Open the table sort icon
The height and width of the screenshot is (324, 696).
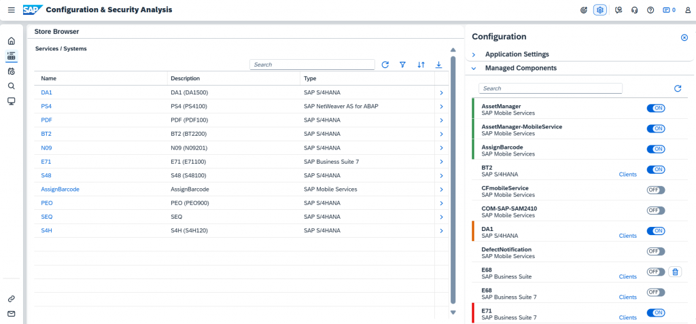point(421,65)
